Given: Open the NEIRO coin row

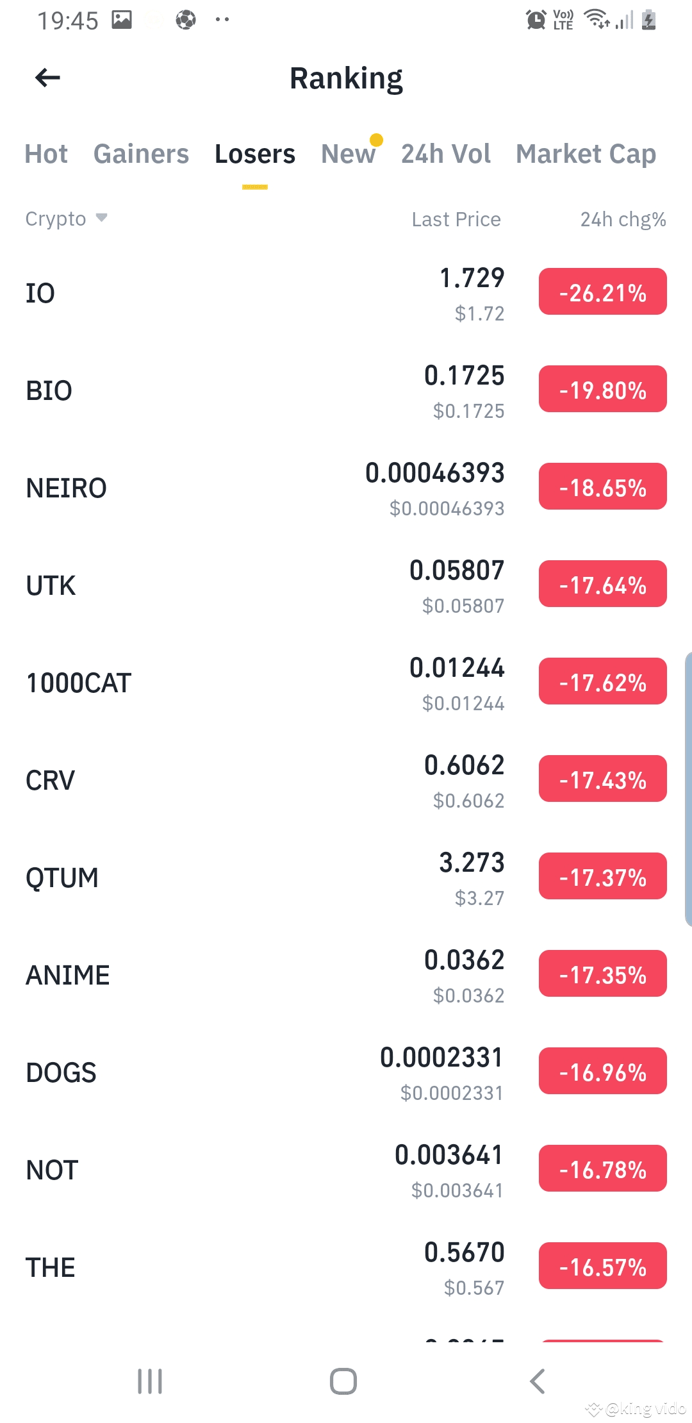Looking at the screenshot, I should [x=346, y=488].
